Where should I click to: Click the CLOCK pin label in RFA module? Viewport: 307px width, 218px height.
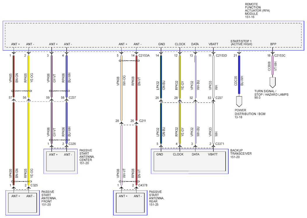(x=180, y=44)
